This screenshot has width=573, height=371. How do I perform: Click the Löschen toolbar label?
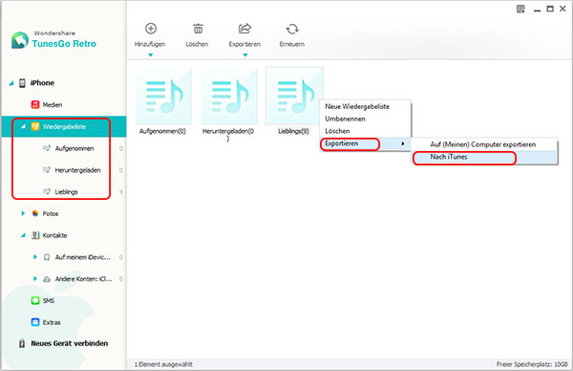[197, 44]
